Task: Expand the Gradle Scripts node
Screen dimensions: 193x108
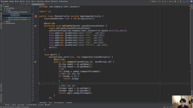Action: pos(3,23)
